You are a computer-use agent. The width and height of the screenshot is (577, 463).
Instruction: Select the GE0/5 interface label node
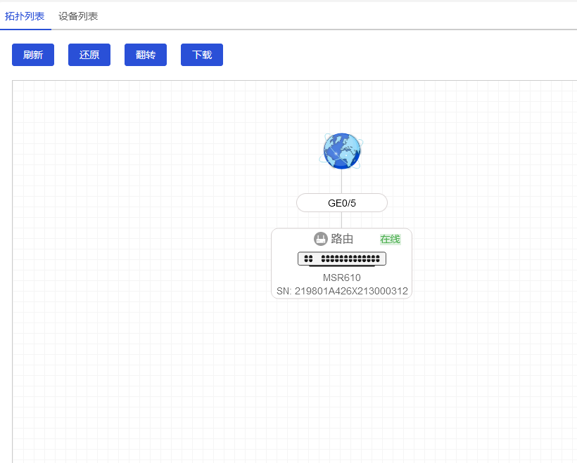342,203
